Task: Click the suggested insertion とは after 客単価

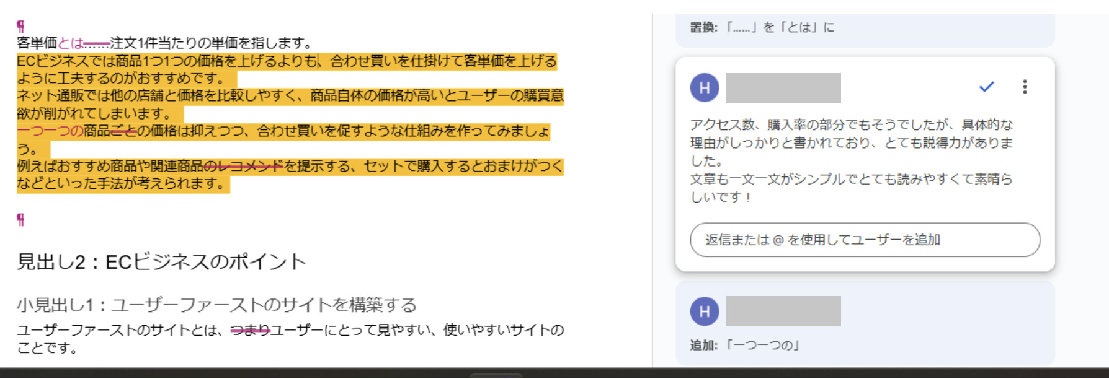Action: (70, 43)
